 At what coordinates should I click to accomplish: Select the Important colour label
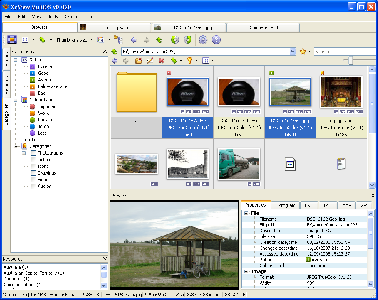tap(47, 106)
